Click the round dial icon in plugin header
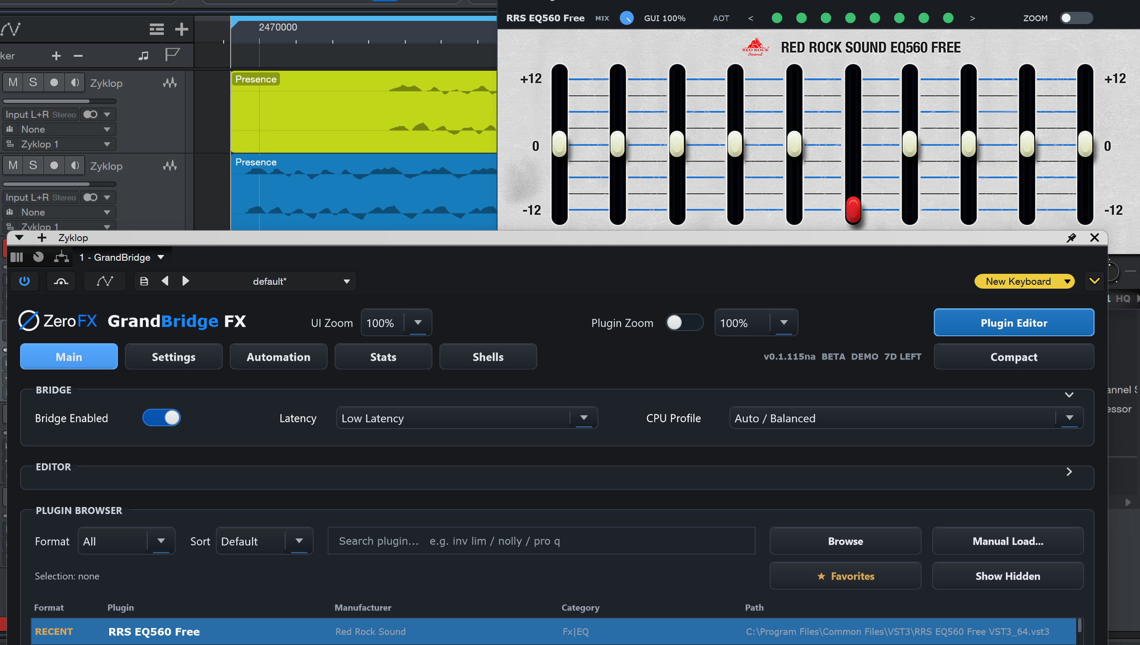The image size is (1140, 645). pos(38,257)
